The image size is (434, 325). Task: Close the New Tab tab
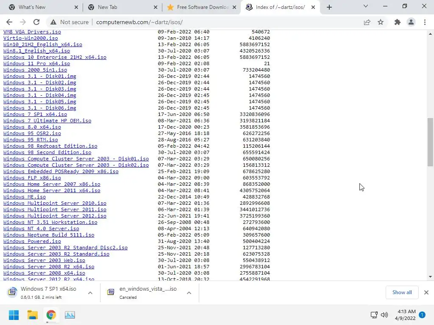[x=156, y=8]
